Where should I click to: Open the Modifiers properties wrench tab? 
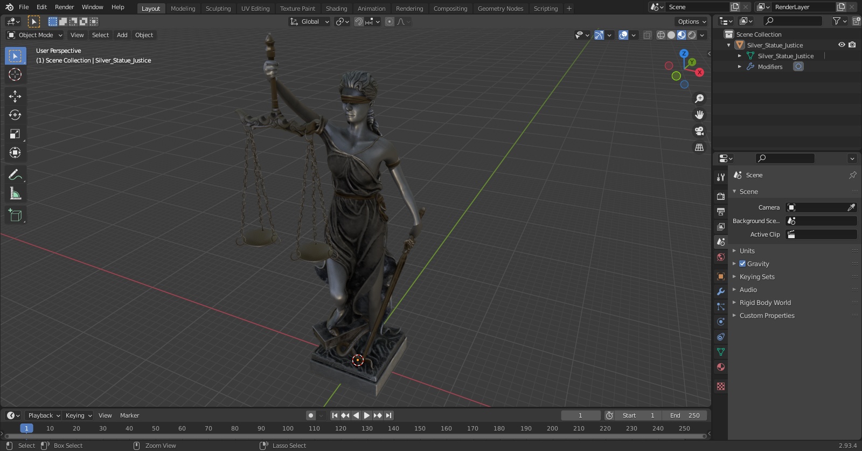721,291
